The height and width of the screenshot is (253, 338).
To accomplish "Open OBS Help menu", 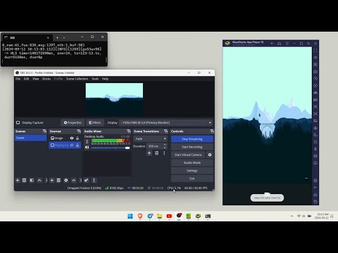I will [x=105, y=79].
